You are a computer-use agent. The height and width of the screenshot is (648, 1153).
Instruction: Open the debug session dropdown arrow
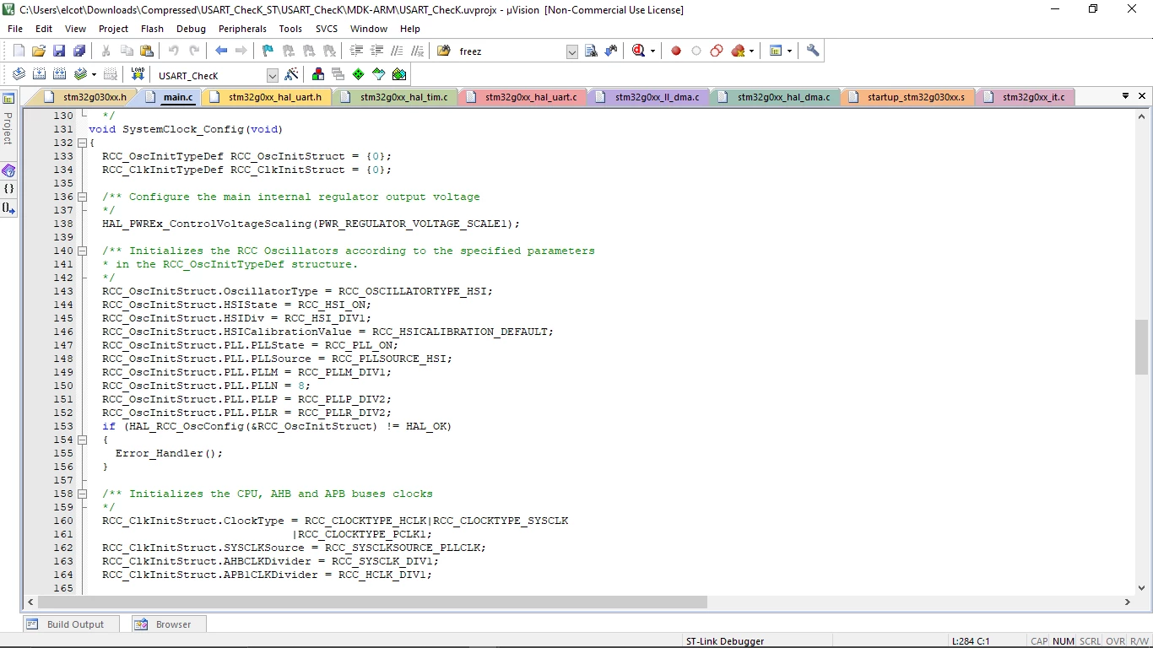tap(652, 51)
